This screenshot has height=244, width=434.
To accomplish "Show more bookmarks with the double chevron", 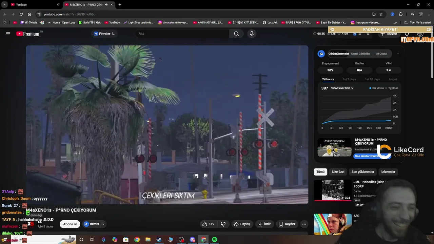I will click(x=395, y=23).
